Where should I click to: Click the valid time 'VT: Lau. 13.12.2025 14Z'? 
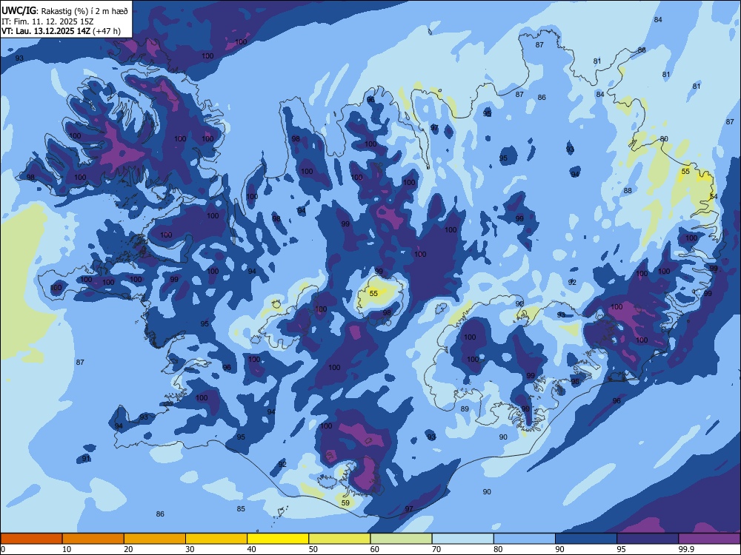click(x=46, y=31)
